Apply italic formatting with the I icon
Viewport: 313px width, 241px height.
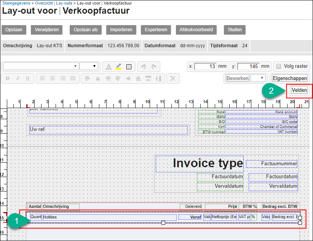pos(18,78)
